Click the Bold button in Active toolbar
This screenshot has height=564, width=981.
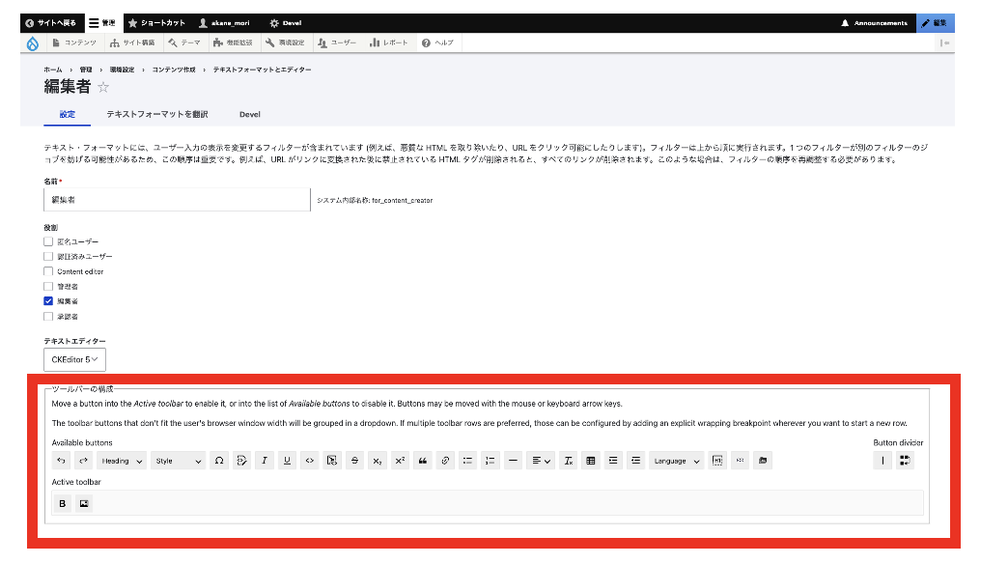tap(63, 503)
